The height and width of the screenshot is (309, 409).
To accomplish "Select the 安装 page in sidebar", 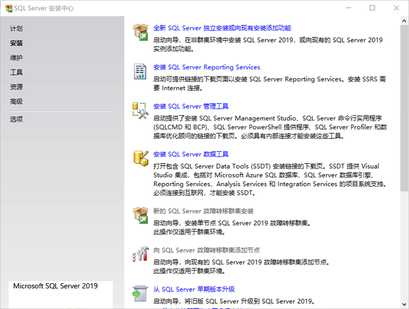I will [16, 43].
